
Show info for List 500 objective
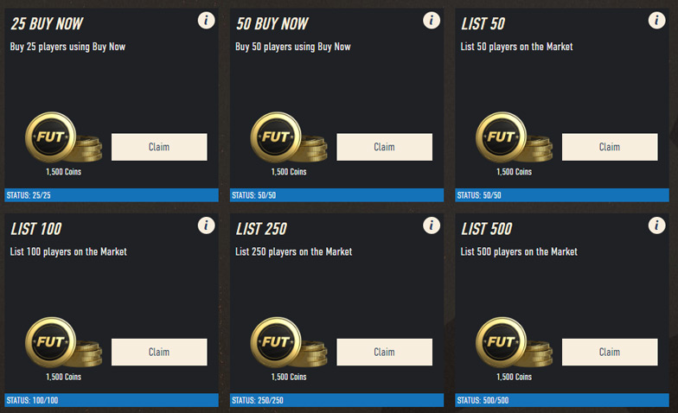(x=657, y=226)
